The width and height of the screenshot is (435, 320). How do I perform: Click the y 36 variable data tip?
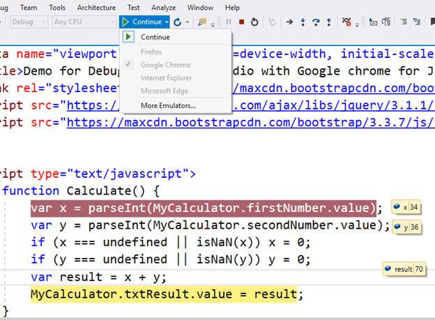407,227
